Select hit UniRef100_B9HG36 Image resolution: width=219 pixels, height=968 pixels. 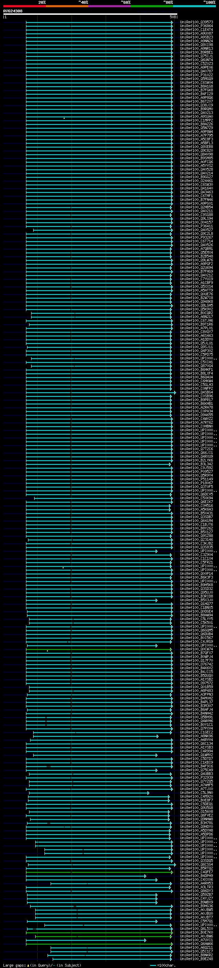[x=196, y=906]
